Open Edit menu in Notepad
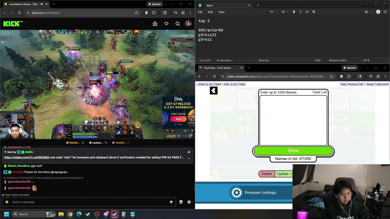Image resolution: width=390 pixels, height=219 pixels. coord(210,12)
